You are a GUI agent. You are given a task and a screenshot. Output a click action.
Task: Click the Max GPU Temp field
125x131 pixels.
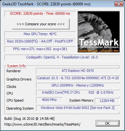(x=40, y=34)
